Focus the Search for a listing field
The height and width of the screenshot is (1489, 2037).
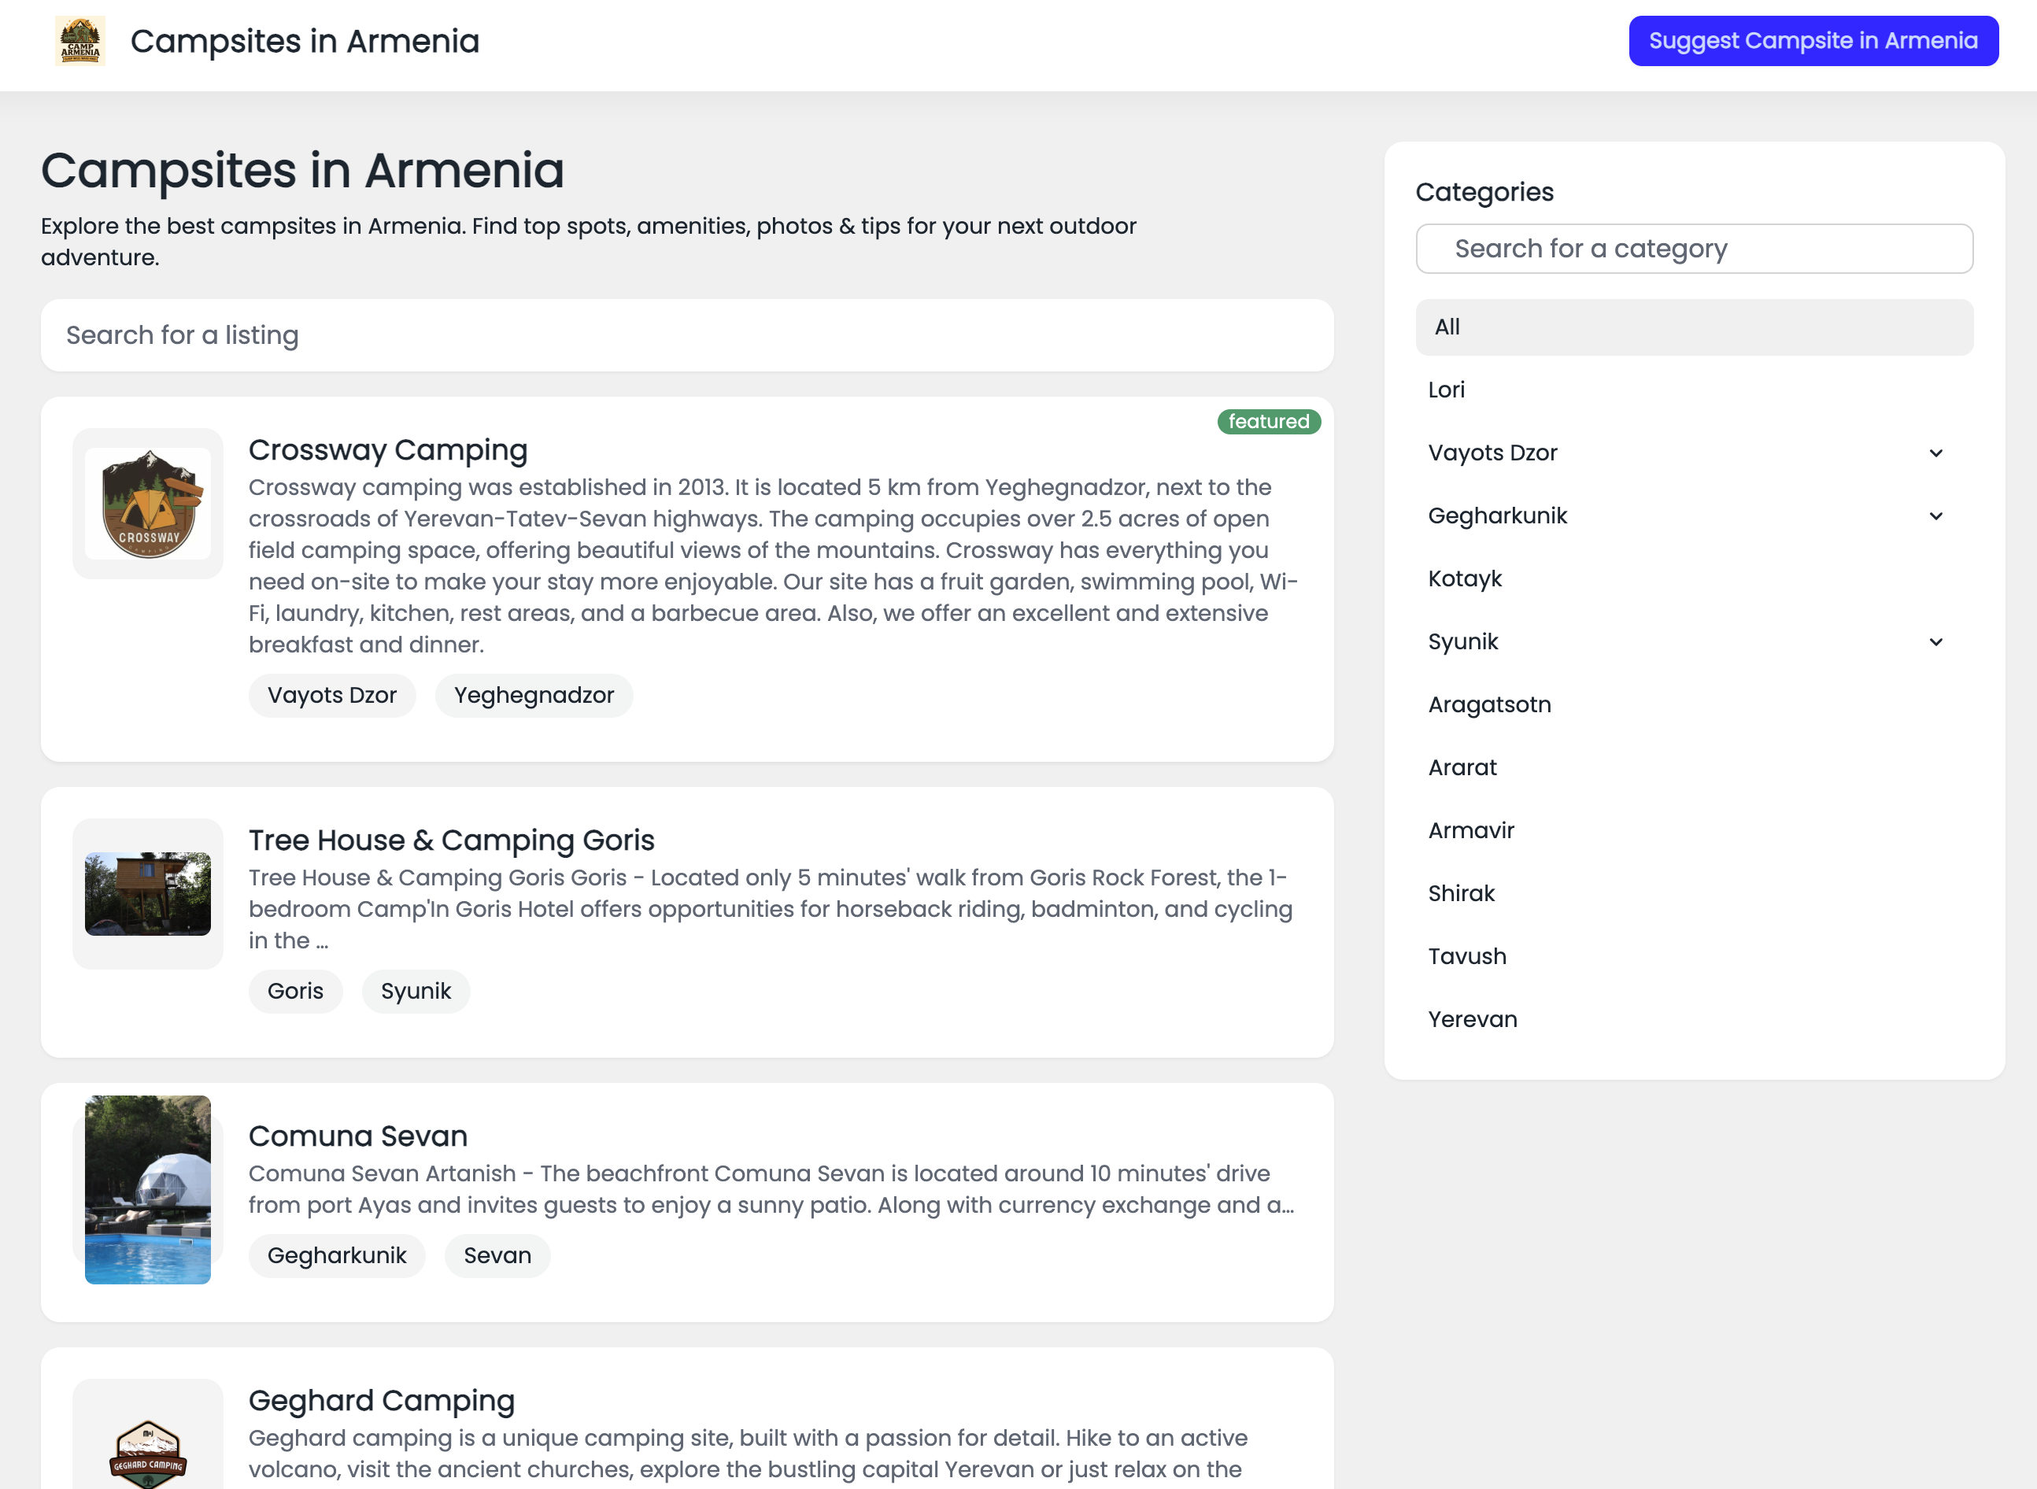point(687,335)
